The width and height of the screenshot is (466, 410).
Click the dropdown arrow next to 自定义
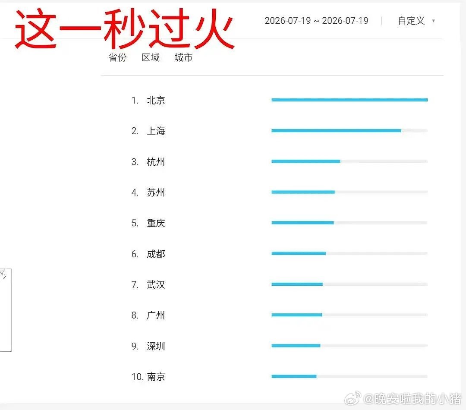tap(434, 21)
